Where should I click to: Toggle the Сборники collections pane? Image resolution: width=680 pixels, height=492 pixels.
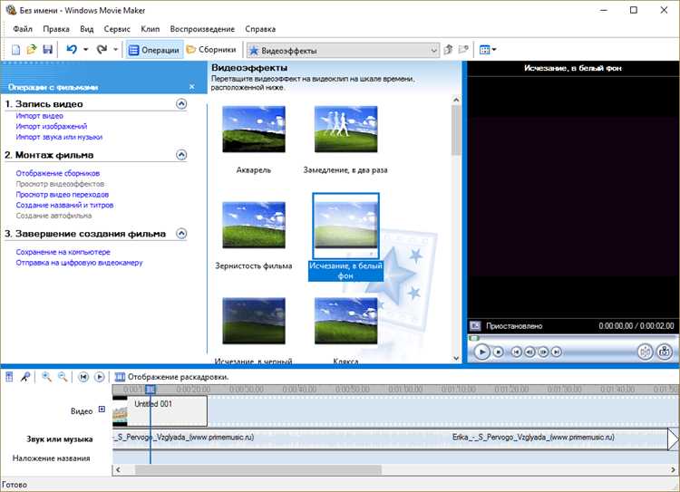[x=211, y=50]
